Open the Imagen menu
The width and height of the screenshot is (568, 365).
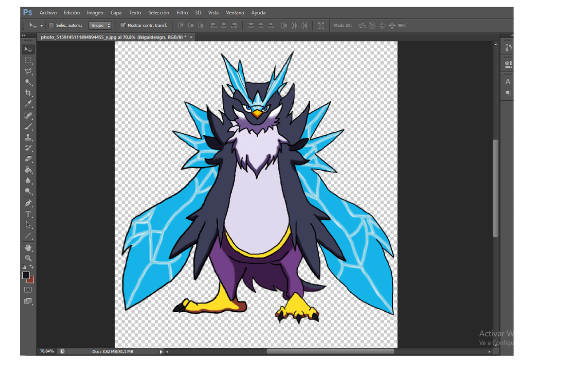click(x=95, y=12)
